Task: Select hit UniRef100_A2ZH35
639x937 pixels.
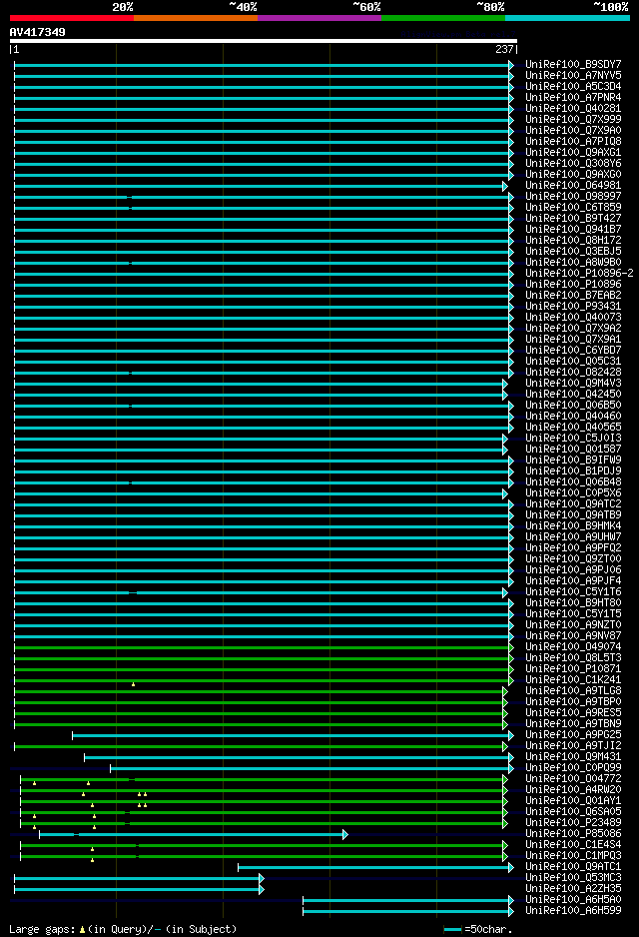Action: click(x=573, y=889)
